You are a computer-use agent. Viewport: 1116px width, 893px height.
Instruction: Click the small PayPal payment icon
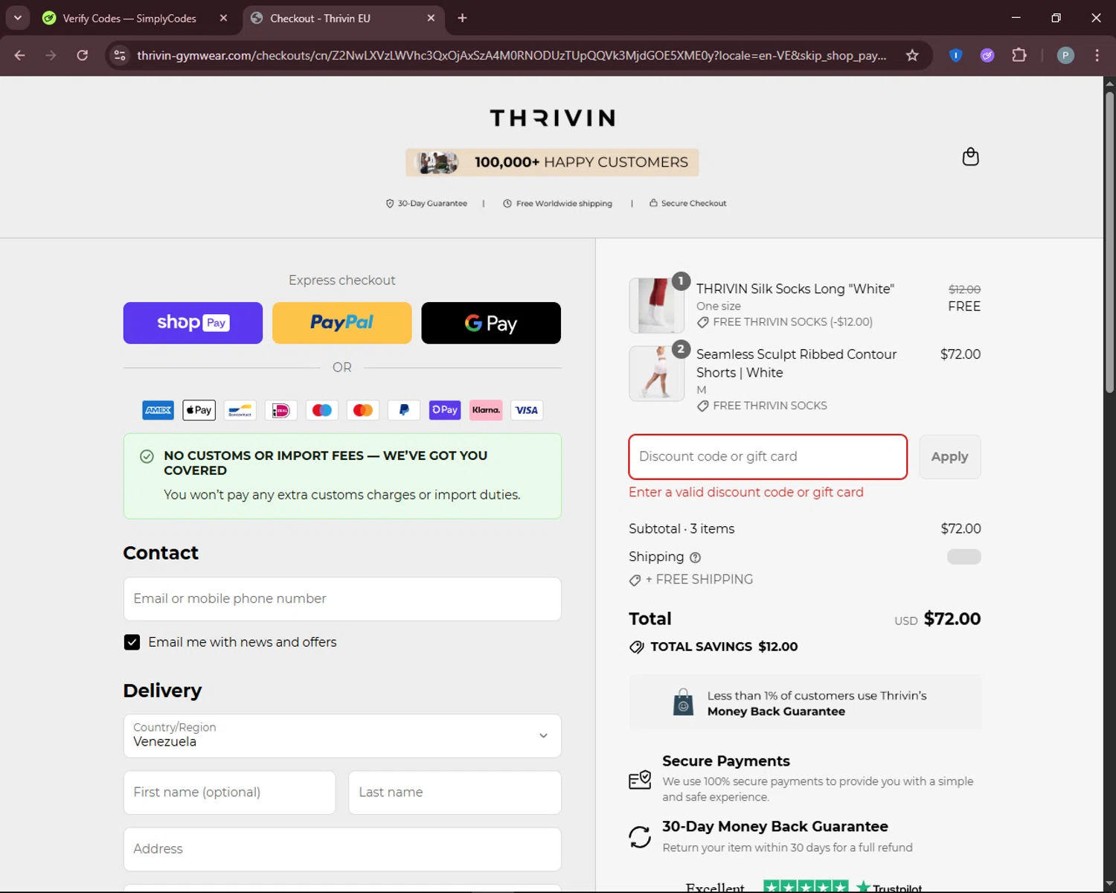tap(404, 410)
